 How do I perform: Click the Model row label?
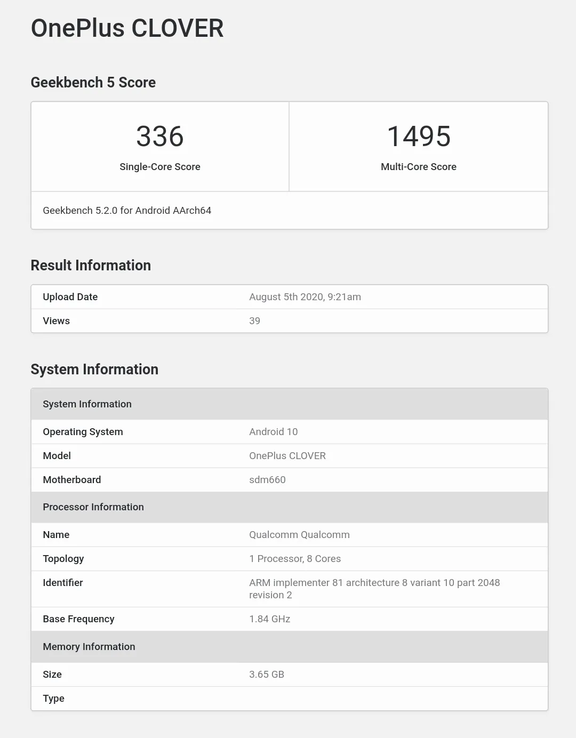57,456
